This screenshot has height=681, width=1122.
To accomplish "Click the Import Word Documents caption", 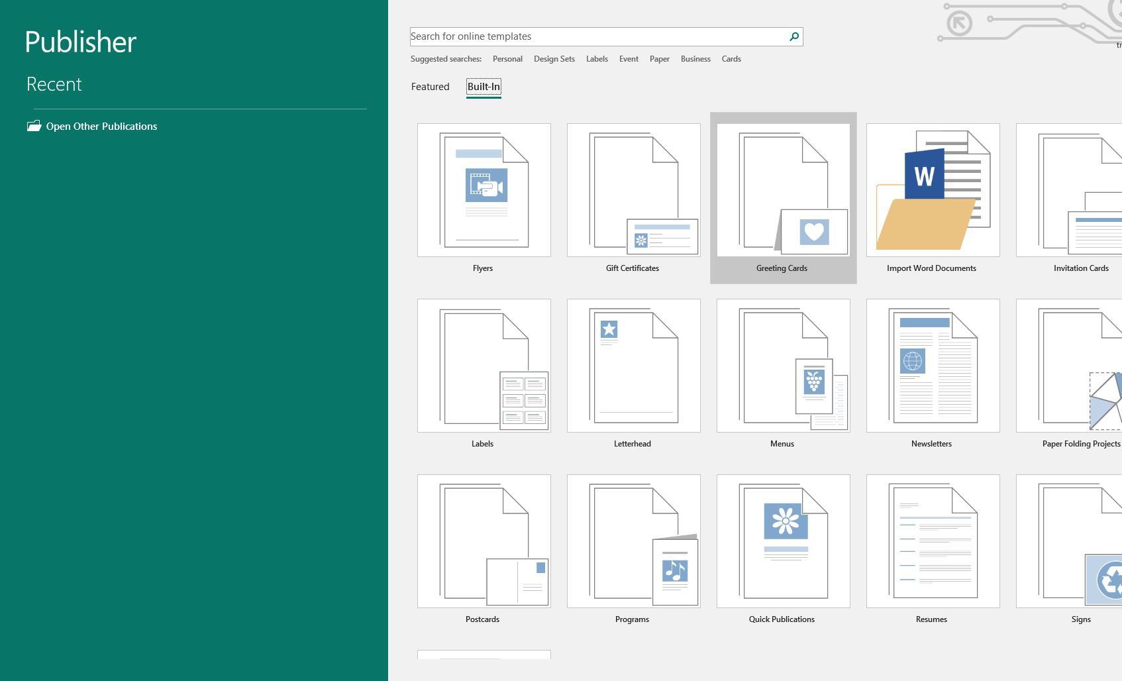I will coord(931,268).
